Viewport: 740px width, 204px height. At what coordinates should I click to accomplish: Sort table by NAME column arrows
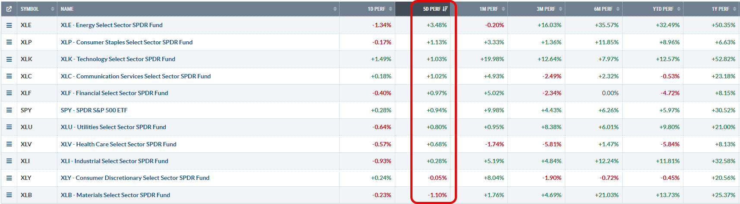[x=335, y=9]
